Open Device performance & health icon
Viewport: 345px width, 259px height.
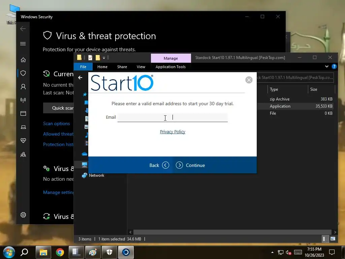[23, 141]
